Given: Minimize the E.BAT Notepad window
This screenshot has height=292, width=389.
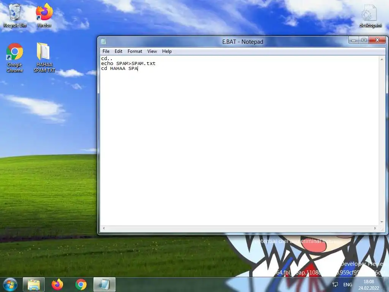Looking at the screenshot, I should point(354,40).
